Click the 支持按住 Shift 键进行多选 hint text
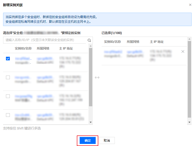The image size is (195, 146). pos(22,128)
